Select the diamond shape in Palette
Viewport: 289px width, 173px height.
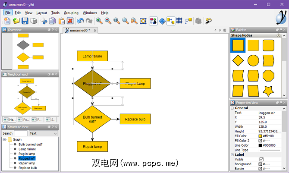(x=238, y=60)
